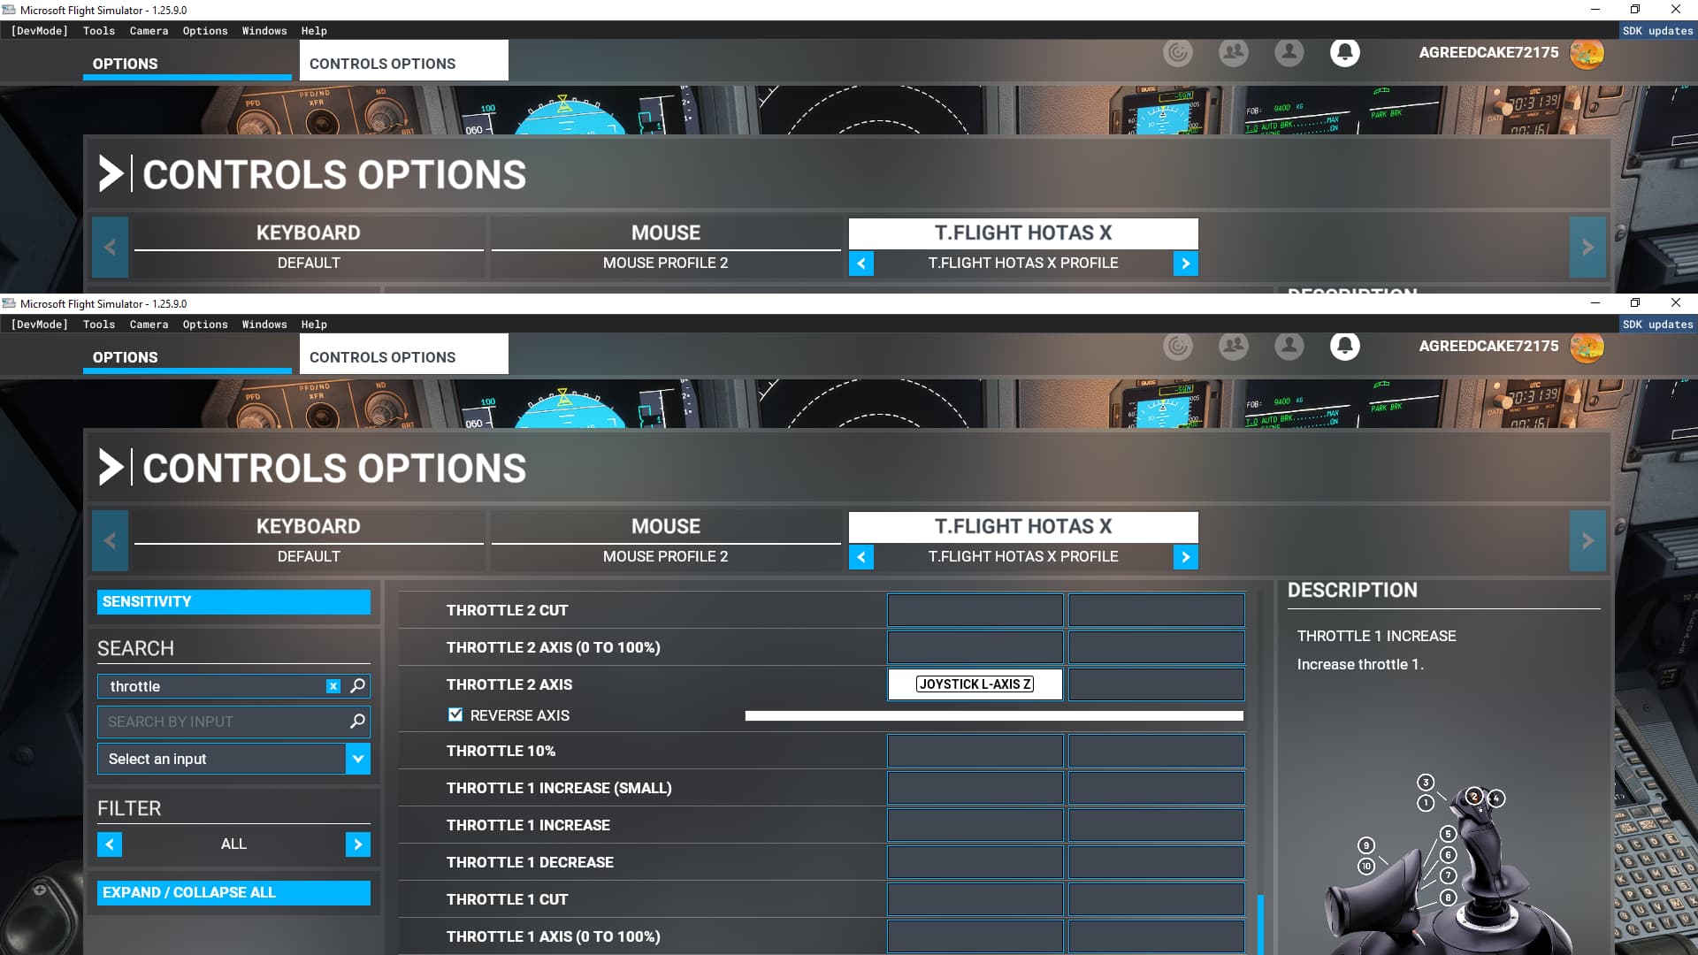Uncheck the Reverse Axis checkbox

(x=455, y=714)
